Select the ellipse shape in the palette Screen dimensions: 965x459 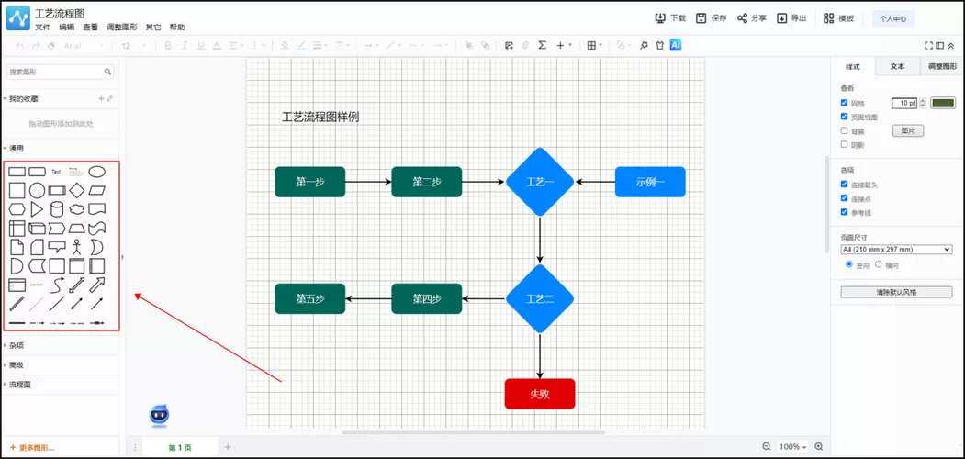pyautogui.click(x=96, y=172)
